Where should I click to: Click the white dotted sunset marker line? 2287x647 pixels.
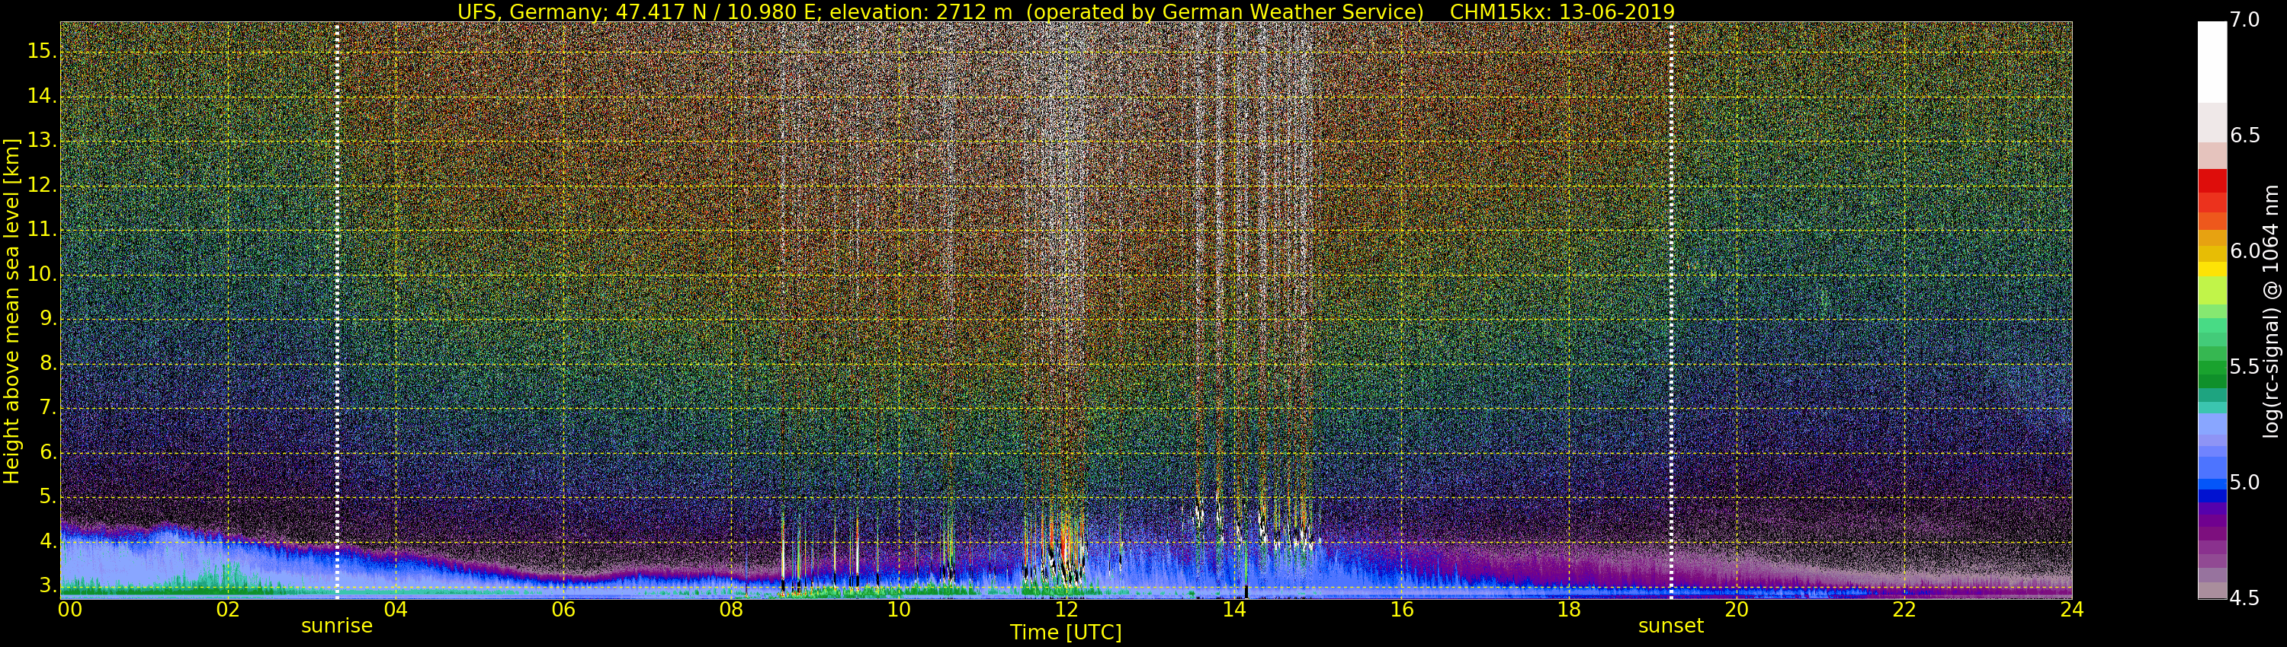point(1671,311)
